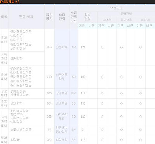This screenshot has height=144, width=155.
Task: Select the 중어중문학전공 entry
Action: point(21,69)
